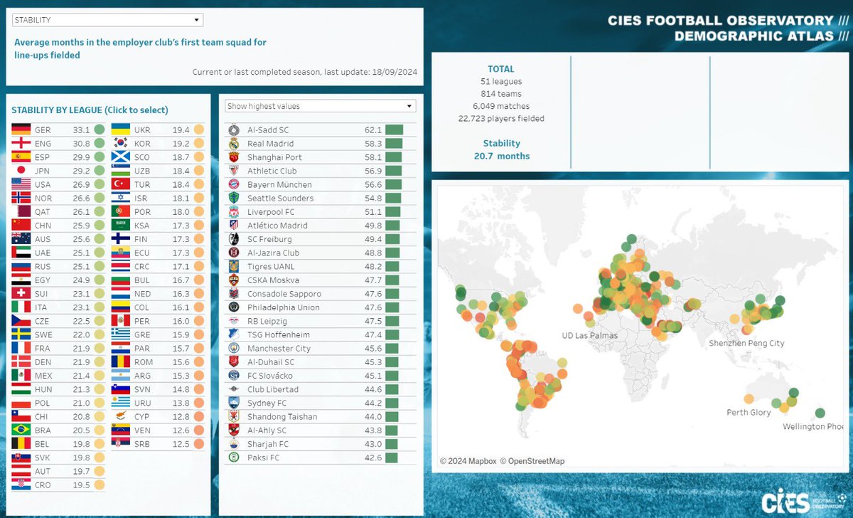Select the ARG league row label

(x=142, y=376)
